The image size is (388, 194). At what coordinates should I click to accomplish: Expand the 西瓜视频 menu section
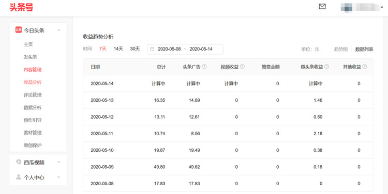(58, 162)
